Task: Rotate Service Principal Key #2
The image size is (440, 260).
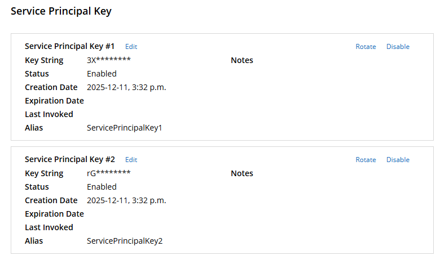Action: pos(366,160)
